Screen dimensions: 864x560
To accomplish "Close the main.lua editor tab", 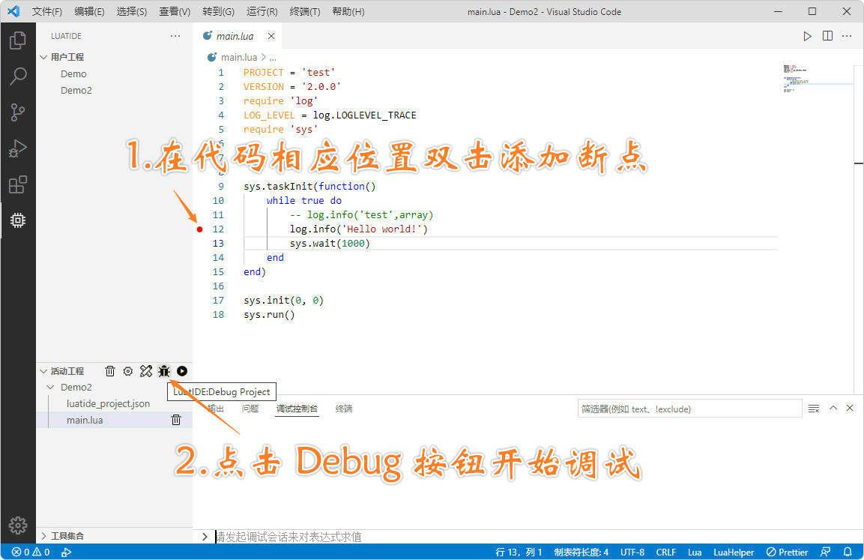I will (x=271, y=37).
